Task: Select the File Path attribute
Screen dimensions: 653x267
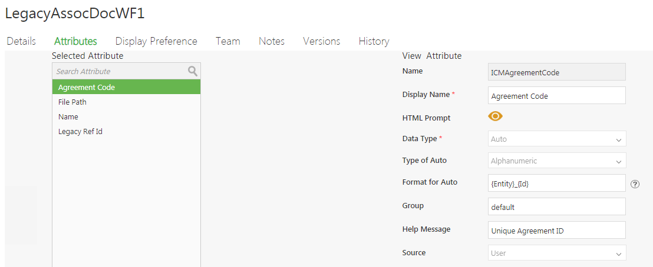Action: [x=72, y=102]
